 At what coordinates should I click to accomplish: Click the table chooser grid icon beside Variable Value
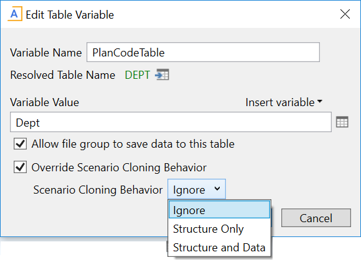(x=342, y=122)
